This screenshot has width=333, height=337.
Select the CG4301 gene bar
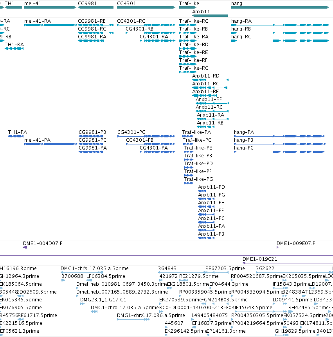[x=146, y=7]
